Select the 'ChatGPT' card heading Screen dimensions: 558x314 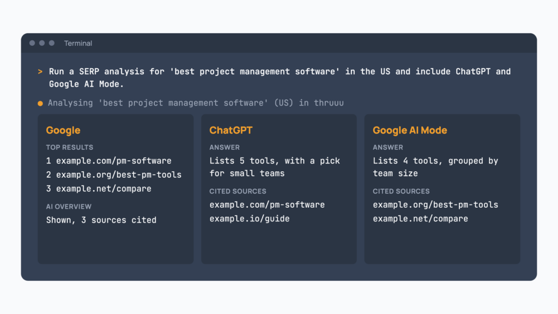tap(231, 130)
